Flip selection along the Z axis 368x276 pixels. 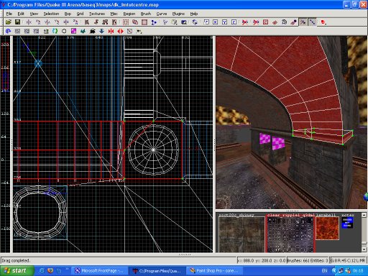click(x=66, y=22)
